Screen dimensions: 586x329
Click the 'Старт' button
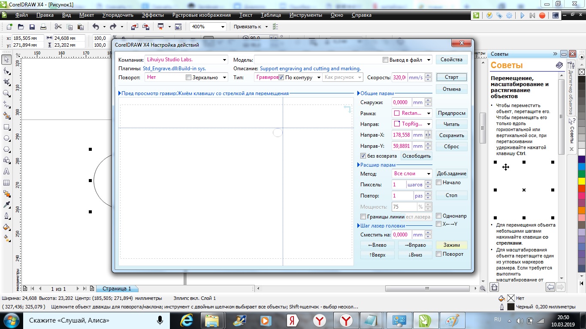tap(452, 77)
